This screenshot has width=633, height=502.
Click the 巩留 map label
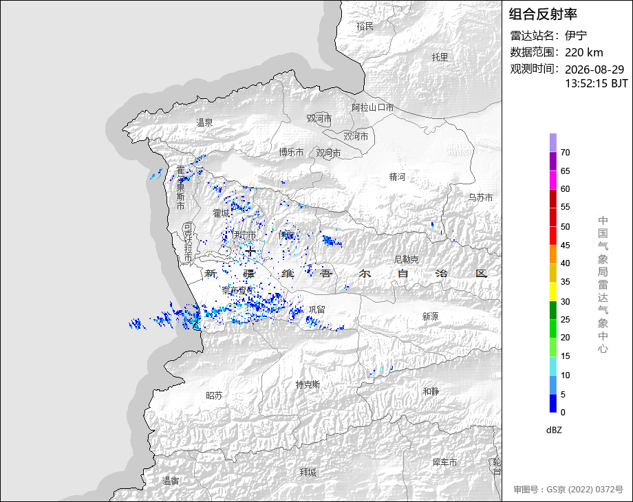tap(317, 309)
